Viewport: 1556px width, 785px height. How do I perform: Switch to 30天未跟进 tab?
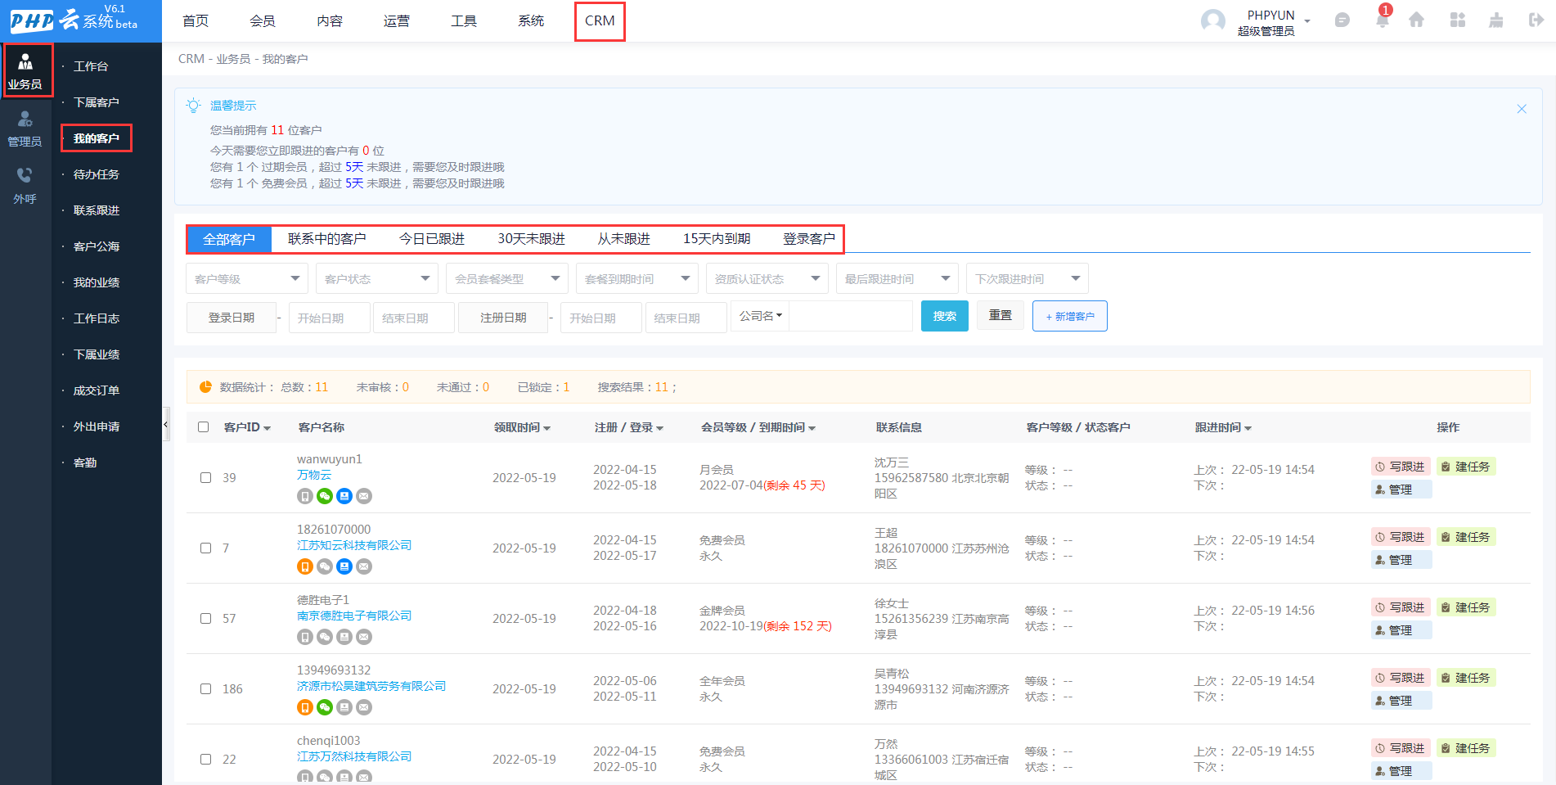(532, 239)
